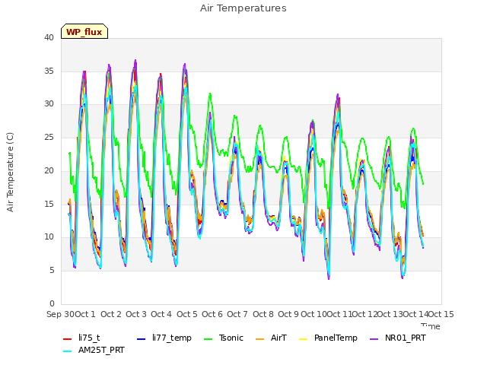Click the 15 y-axis tick label
The height and width of the screenshot is (365, 487).
click(49, 204)
